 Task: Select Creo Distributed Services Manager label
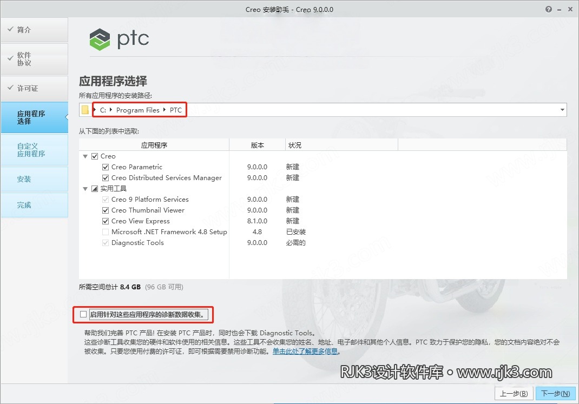tap(167, 178)
